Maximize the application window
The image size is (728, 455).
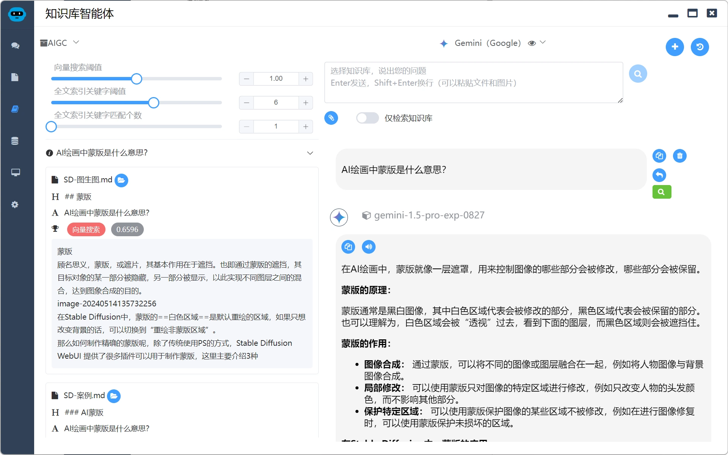tap(692, 13)
